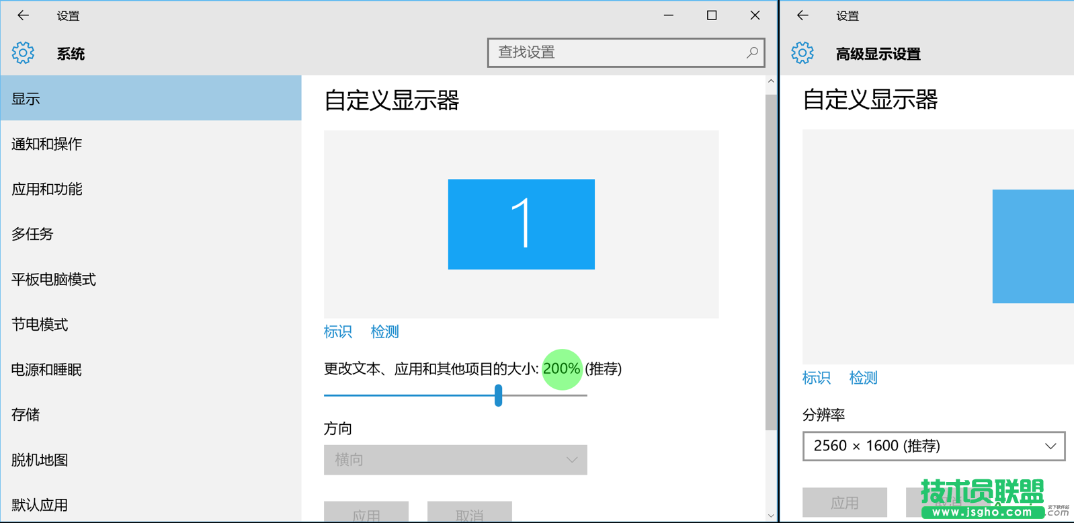The height and width of the screenshot is (523, 1074).
Task: Select monitor thumbnail in Advanced display window
Action: (1033, 246)
